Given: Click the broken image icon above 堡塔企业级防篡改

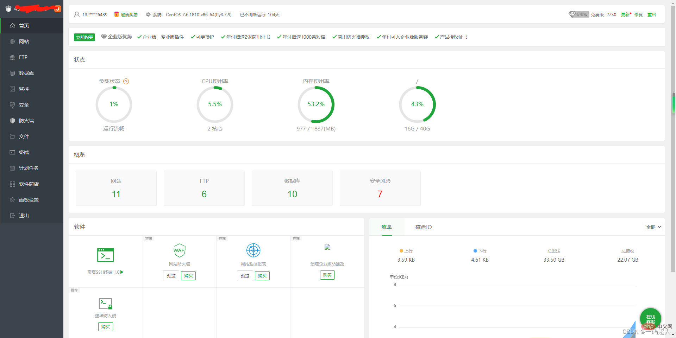Looking at the screenshot, I should point(327,247).
